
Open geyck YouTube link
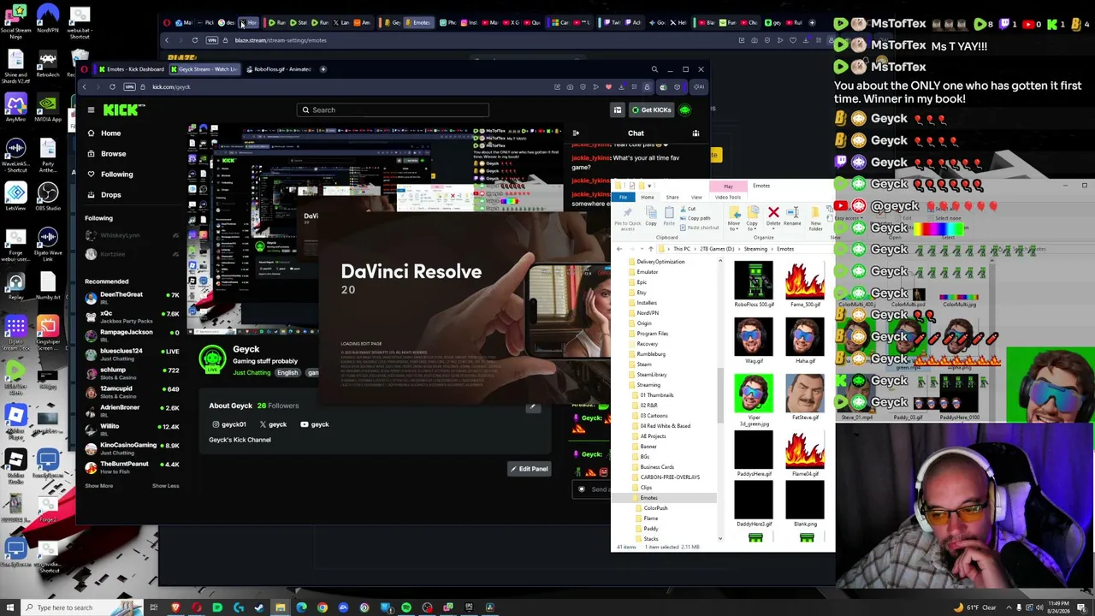(315, 424)
